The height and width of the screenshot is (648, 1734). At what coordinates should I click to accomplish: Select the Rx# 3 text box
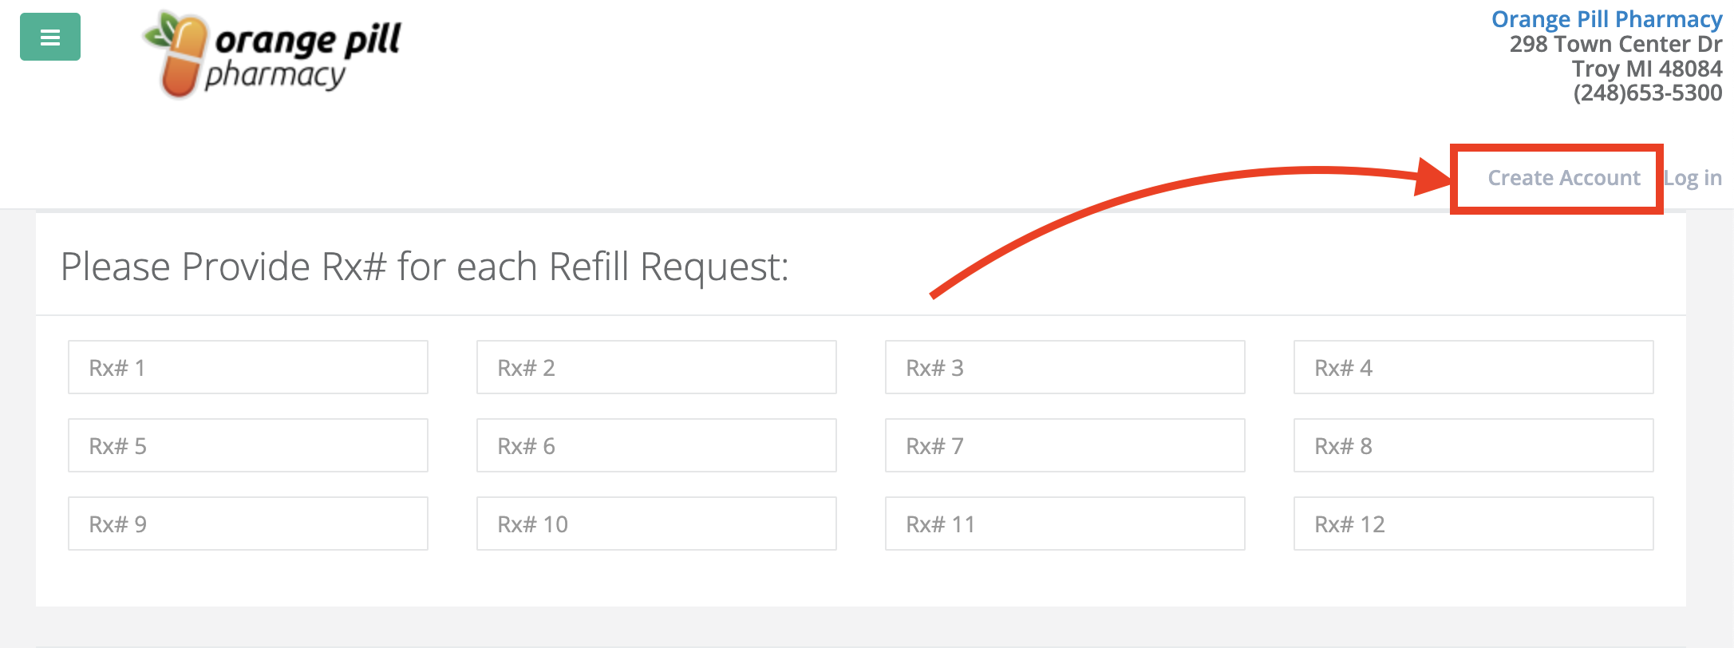1064,367
